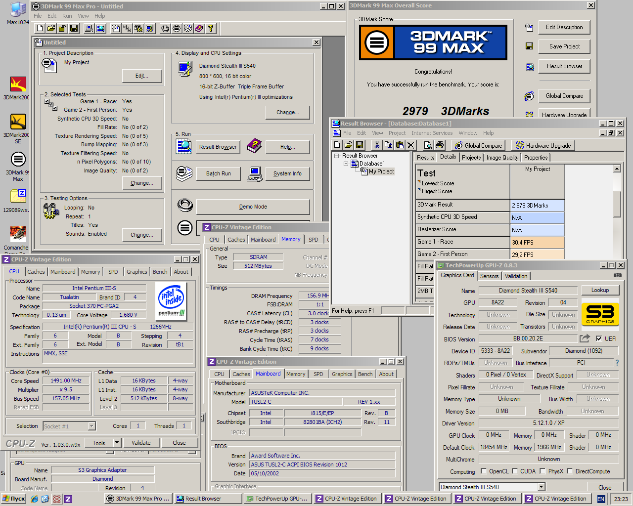Click Edit button in Project Description
This screenshot has height=506, width=633.
(x=142, y=76)
